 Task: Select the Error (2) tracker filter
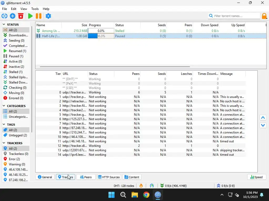click(x=16, y=159)
